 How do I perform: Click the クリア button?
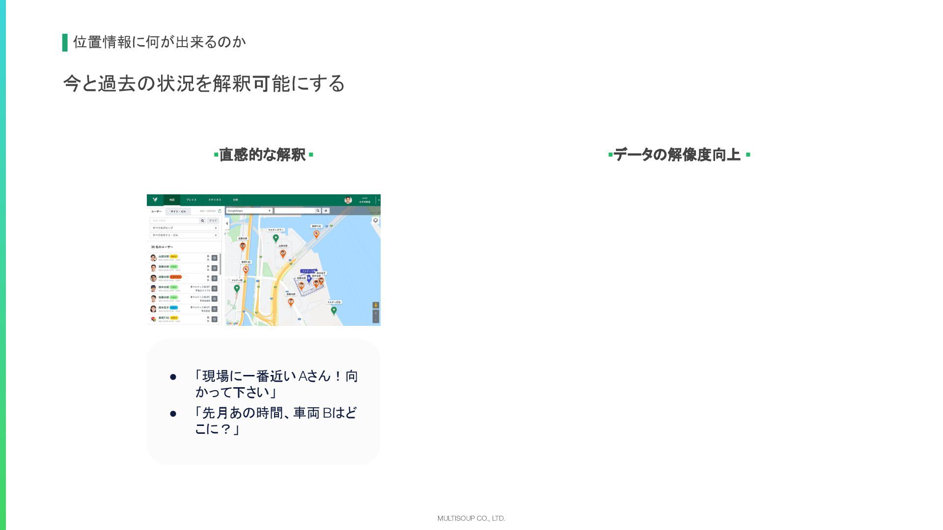point(213,220)
